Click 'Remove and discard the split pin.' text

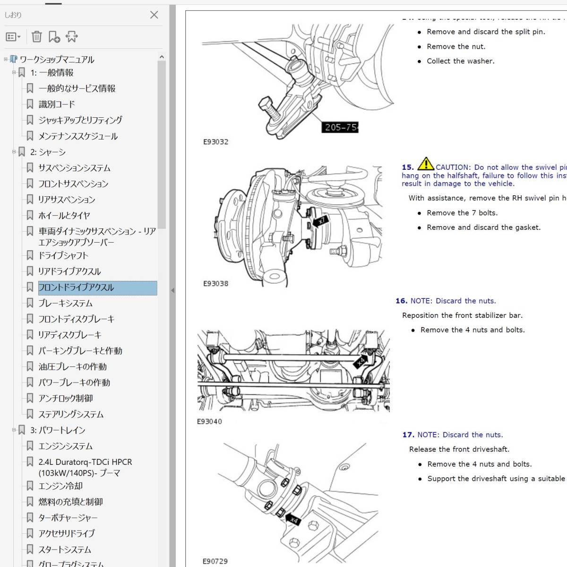[x=486, y=32]
